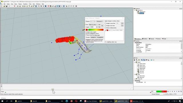Image resolution: width=183 pixels, height=103 pixels.
Task: Open the Bone menu
Action: pyautogui.click(x=16, y=4)
